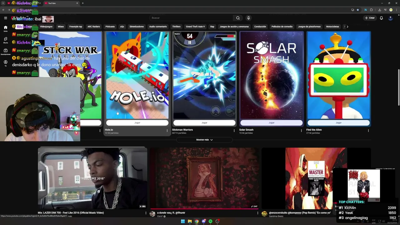Open Spotify from the taskbar
400x225 pixels.
[x=210, y=221]
